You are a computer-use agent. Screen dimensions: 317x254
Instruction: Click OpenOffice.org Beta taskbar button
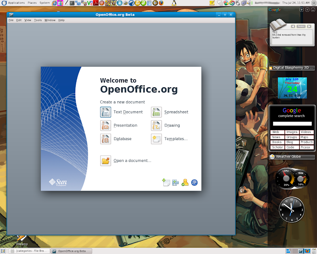pyautogui.click(x=71, y=251)
